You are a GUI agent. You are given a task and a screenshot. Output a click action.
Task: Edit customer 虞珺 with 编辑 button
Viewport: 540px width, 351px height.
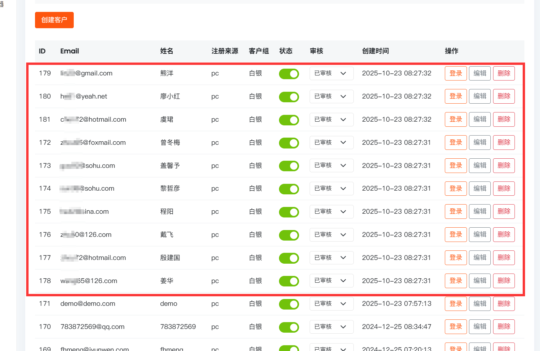(480, 119)
